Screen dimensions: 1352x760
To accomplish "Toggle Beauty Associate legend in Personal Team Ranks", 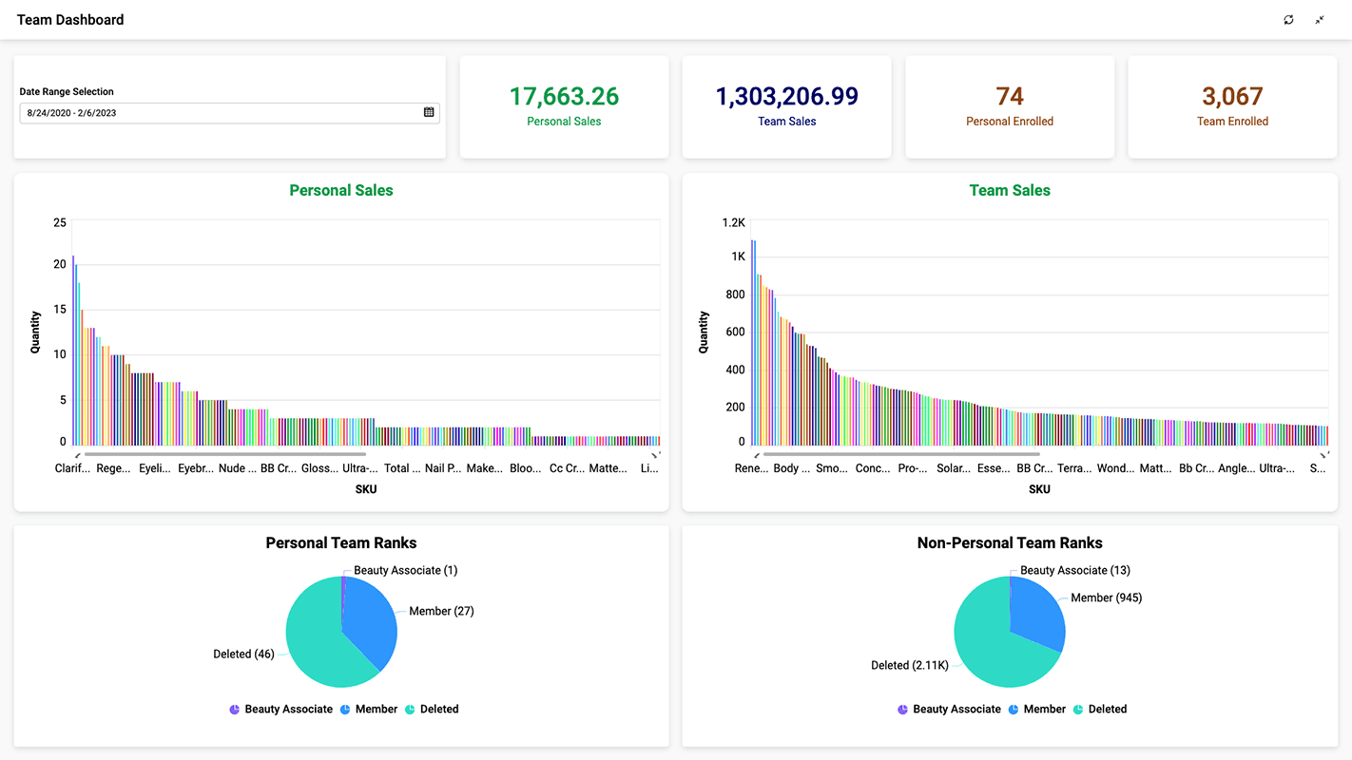I will pyautogui.click(x=281, y=710).
